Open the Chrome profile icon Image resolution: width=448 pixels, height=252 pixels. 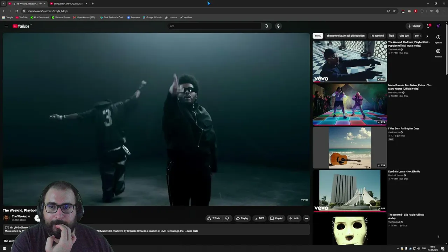tap(437, 11)
